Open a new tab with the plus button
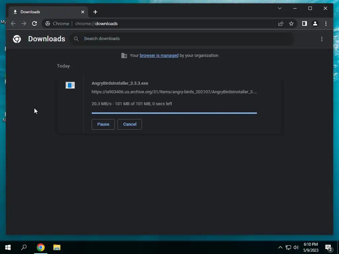 tap(95, 12)
